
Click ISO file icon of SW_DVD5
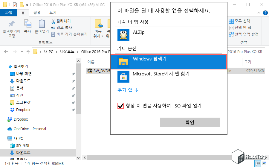tap(90, 71)
